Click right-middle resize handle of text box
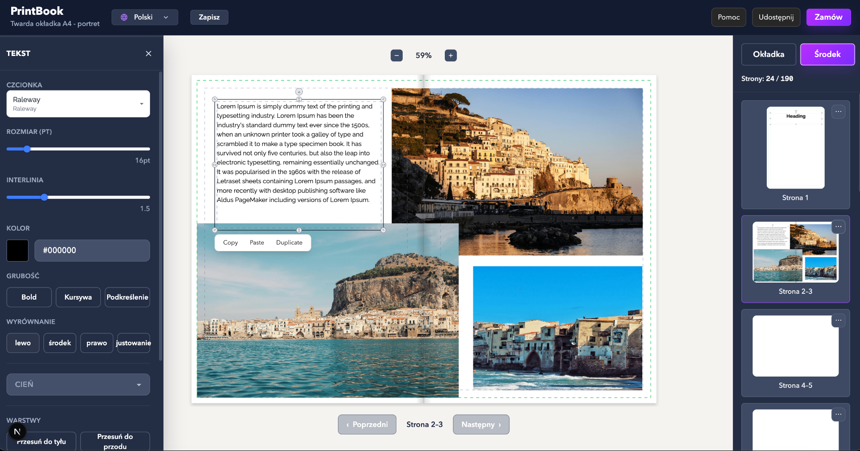Screen dimensions: 860x451 coord(383,165)
